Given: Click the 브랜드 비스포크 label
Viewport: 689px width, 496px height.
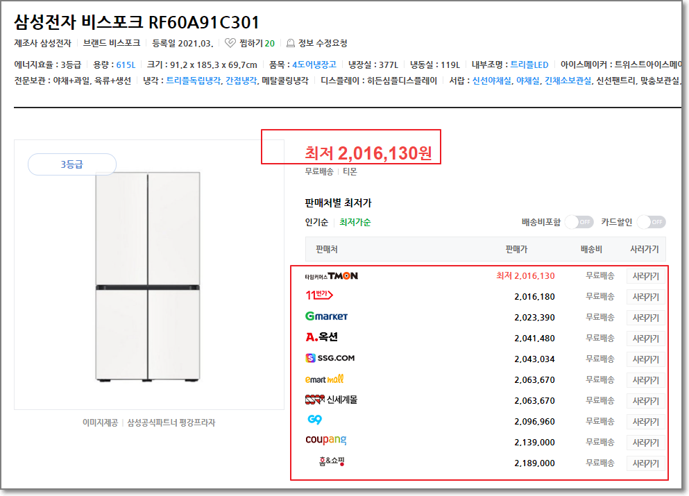Looking at the screenshot, I should 112,43.
